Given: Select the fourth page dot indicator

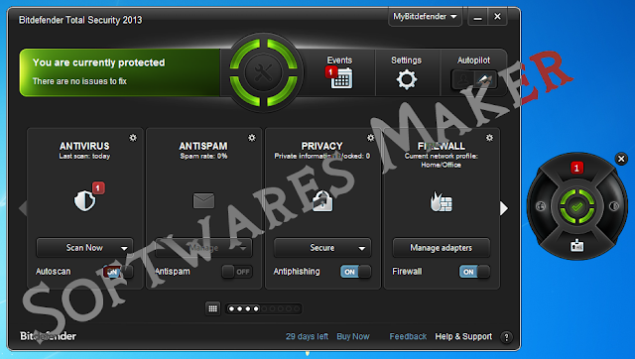Looking at the screenshot, I should 256,308.
